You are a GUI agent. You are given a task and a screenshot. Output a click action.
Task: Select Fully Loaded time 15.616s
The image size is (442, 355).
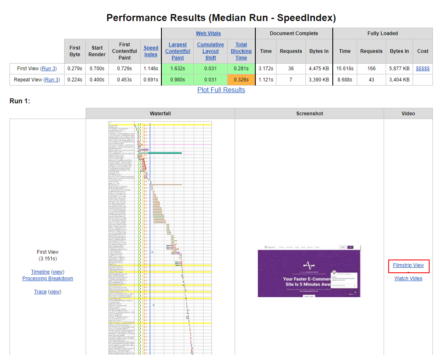(x=345, y=69)
